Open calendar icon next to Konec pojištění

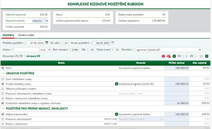113,43
